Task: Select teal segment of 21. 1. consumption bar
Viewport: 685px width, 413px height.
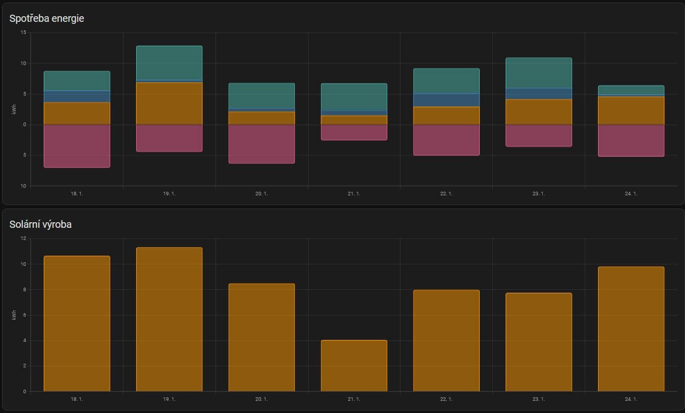Action: click(x=354, y=97)
